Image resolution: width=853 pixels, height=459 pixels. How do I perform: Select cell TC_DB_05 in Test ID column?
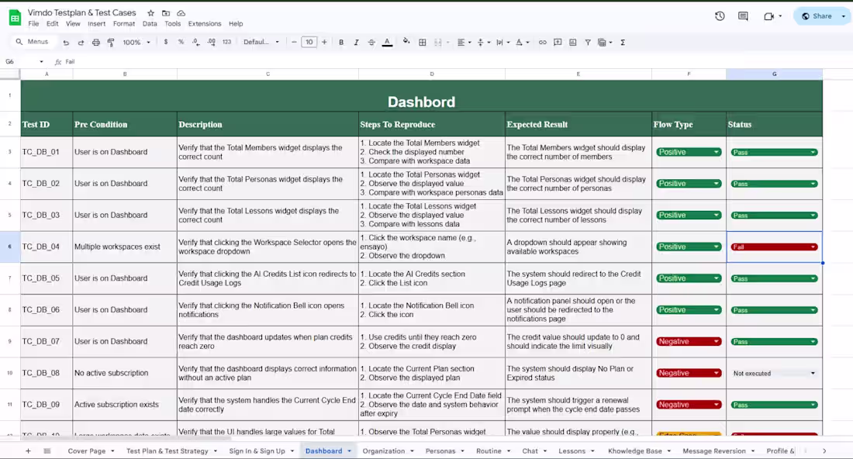(47, 278)
